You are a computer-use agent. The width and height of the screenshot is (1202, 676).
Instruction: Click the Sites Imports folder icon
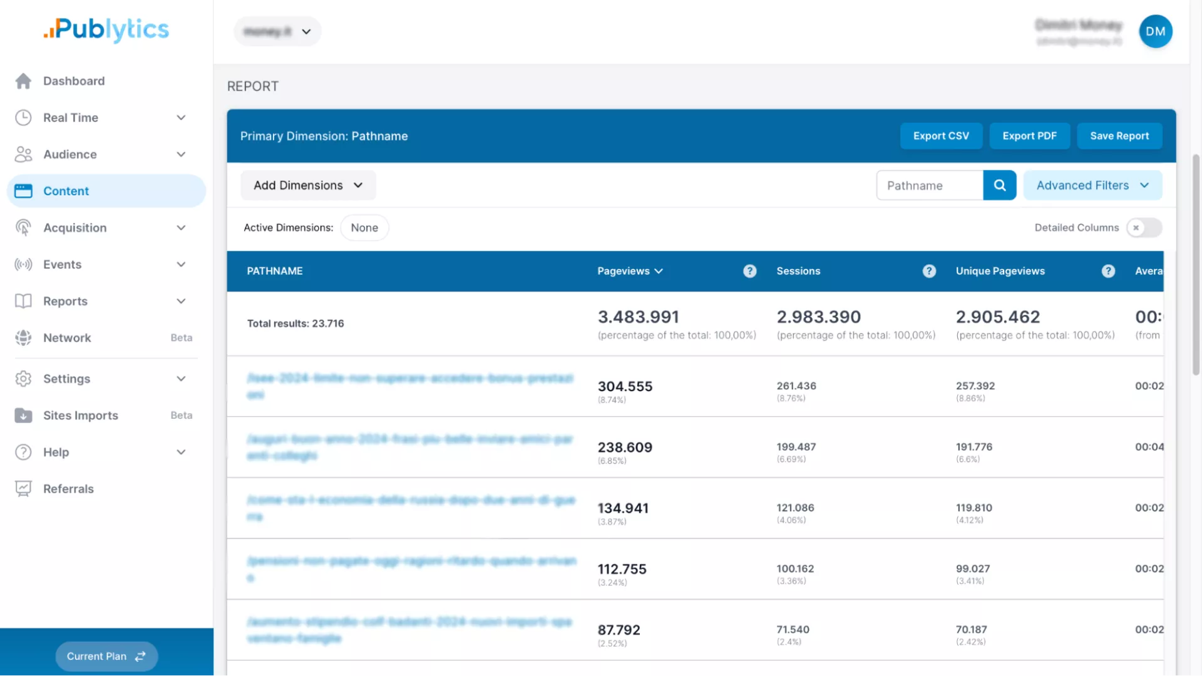click(x=23, y=416)
